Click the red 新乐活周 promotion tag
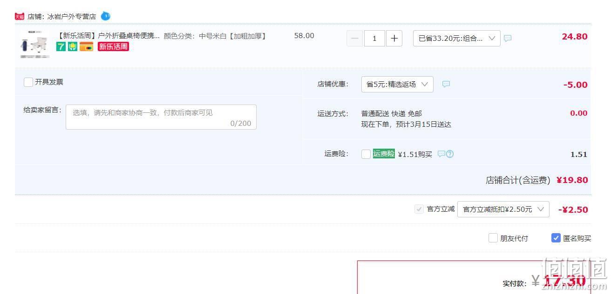Viewport: 611px width, 294px height. [x=113, y=46]
